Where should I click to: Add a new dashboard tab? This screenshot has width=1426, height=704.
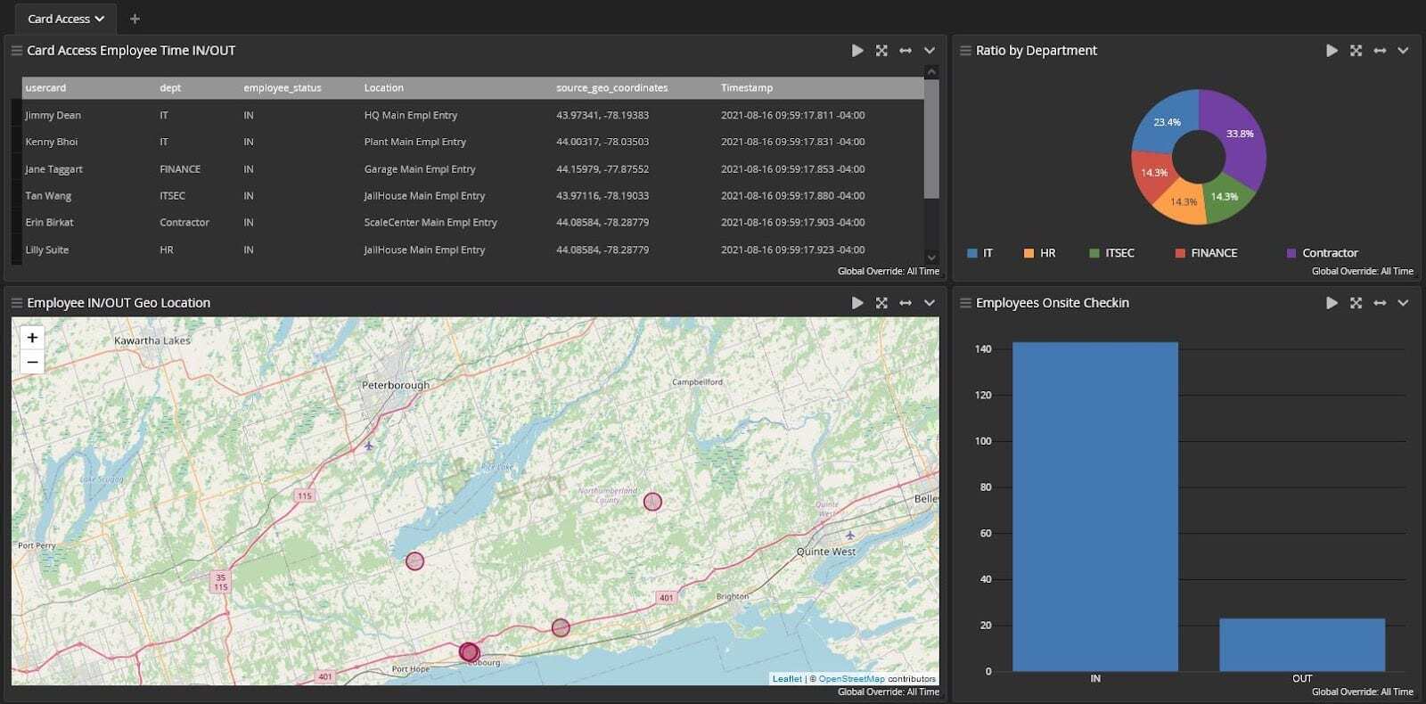tap(135, 19)
